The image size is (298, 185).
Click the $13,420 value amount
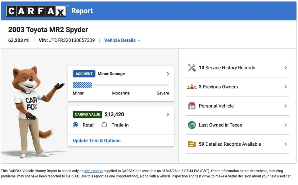tap(114, 114)
